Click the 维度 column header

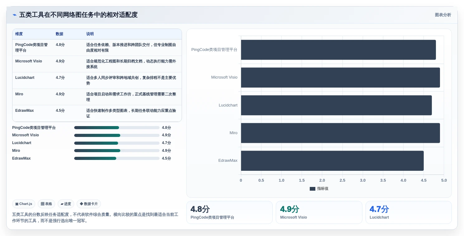tap(19, 34)
